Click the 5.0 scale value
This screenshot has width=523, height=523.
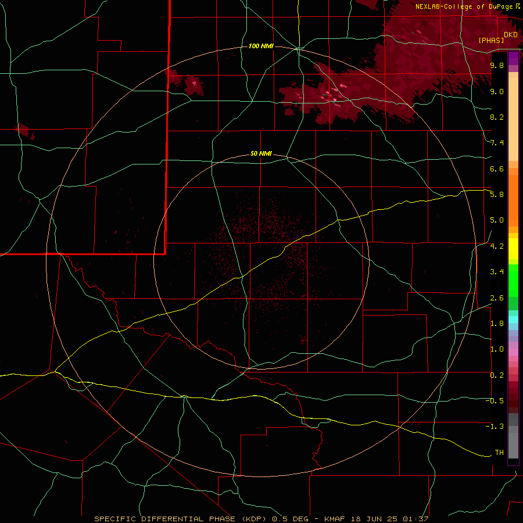(497, 220)
